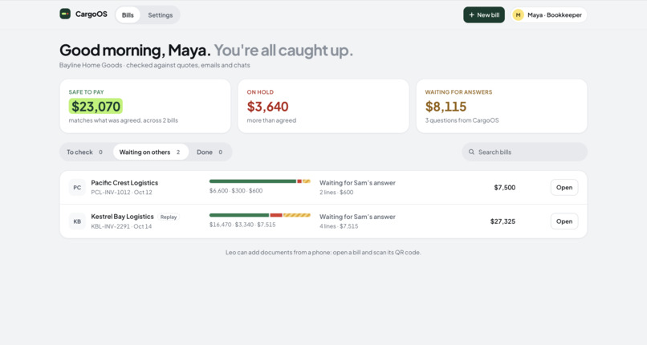Click the Replay tag on Kestrel Bay
This screenshot has width=647, height=345.
pyautogui.click(x=169, y=217)
